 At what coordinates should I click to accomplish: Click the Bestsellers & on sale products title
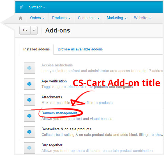[x=66, y=129]
